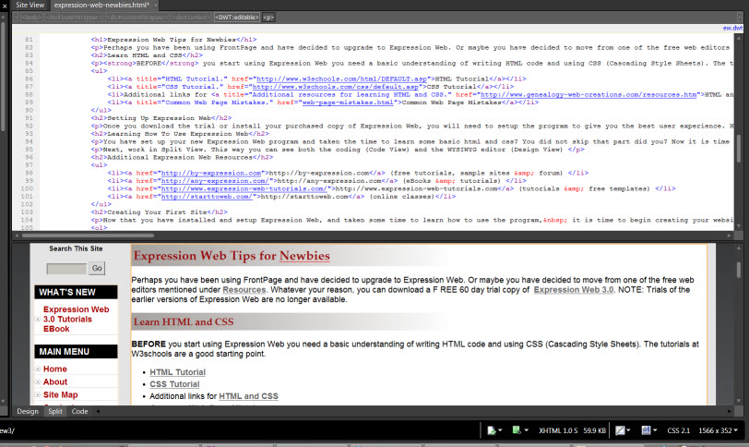Switch to Split view

[x=55, y=411]
